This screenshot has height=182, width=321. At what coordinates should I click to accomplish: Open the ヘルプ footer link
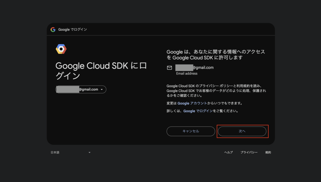(228, 152)
